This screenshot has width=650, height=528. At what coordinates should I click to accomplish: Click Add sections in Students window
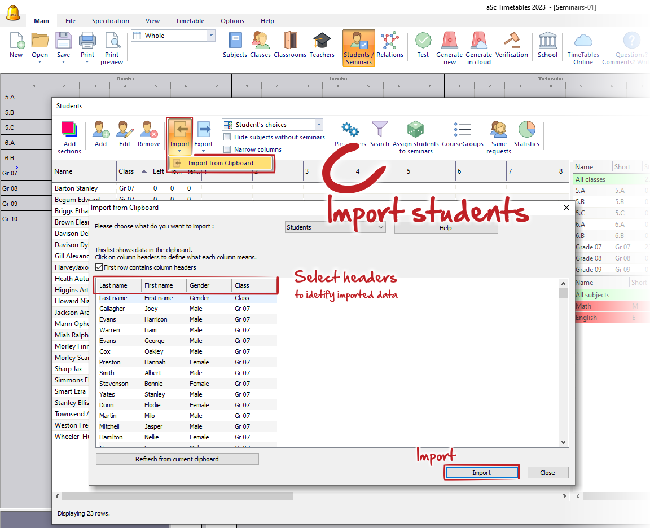[x=69, y=137]
